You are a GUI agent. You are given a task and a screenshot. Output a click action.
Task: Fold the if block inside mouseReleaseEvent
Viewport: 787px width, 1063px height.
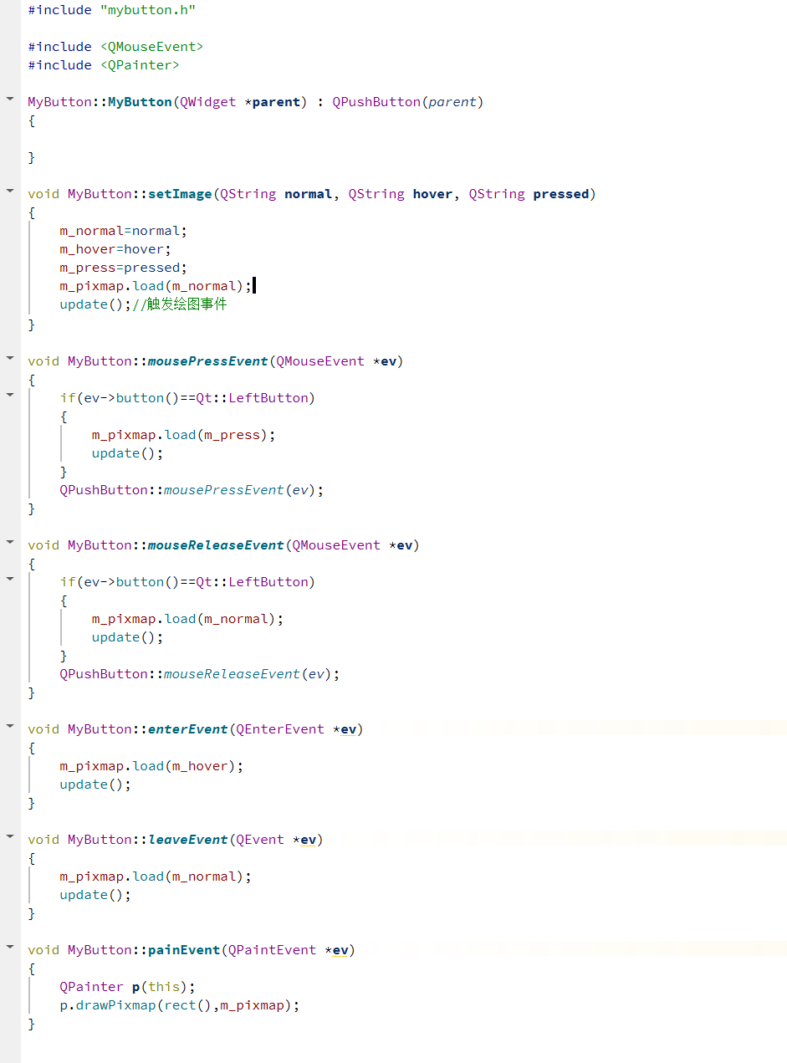pos(10,579)
